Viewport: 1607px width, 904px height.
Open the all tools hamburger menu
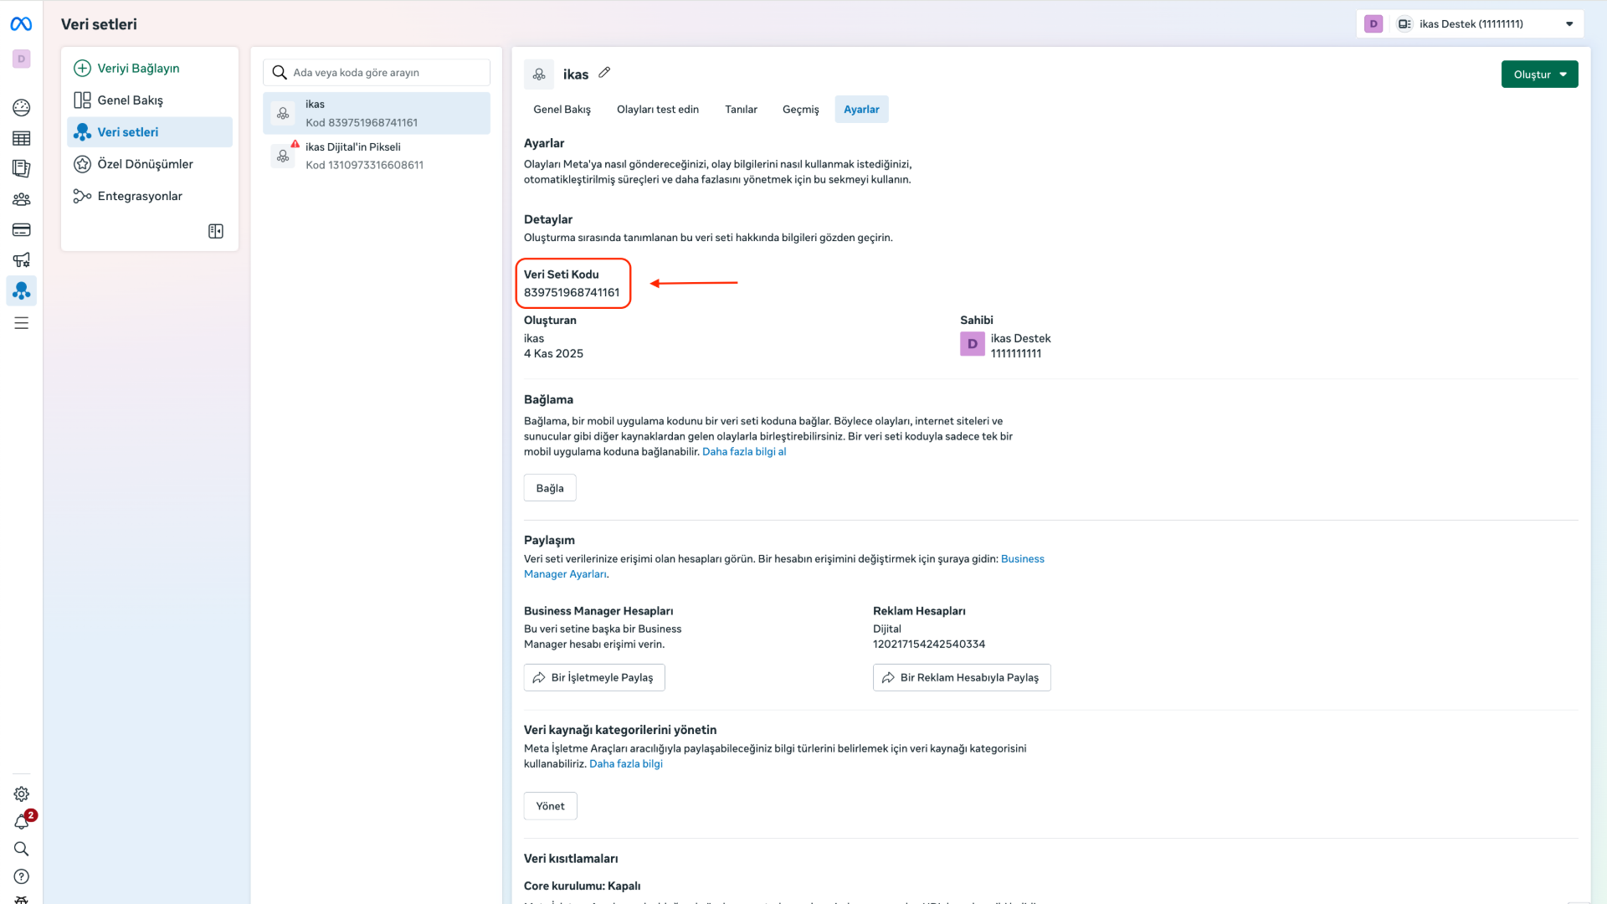click(x=22, y=323)
